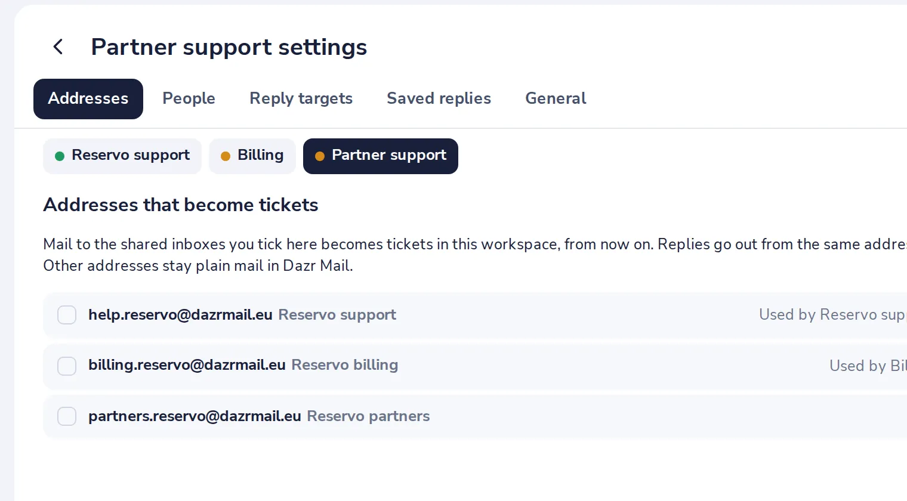
Task: Click the 'Used by Bil' note
Action: 868,366
